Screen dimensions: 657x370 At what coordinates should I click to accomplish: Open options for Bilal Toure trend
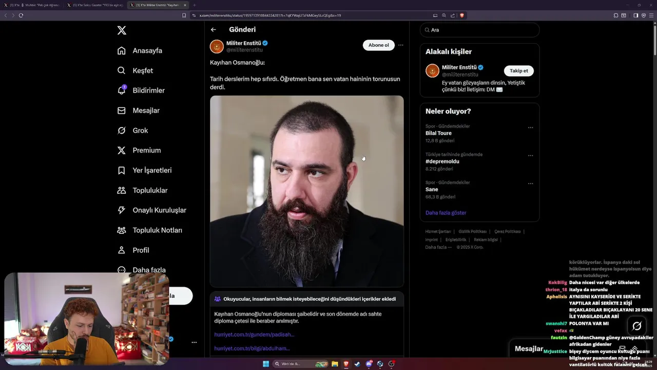point(530,127)
